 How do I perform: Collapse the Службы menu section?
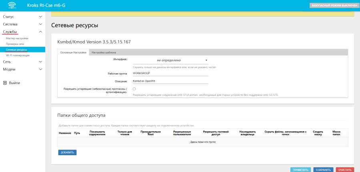click(x=22, y=32)
